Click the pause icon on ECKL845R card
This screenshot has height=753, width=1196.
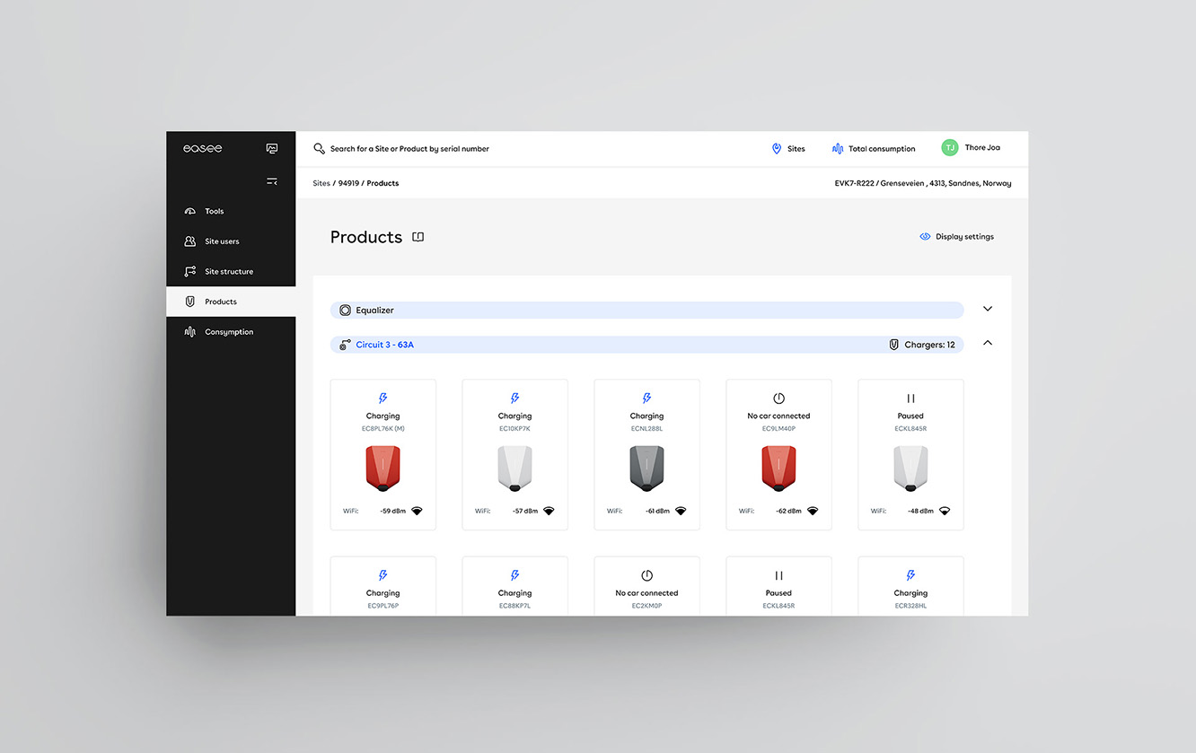[910, 398]
